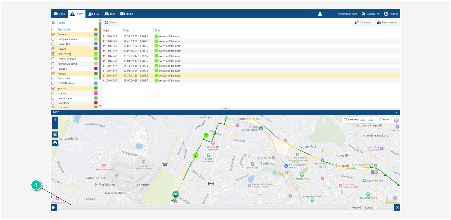Switch to the Fuel tab
This screenshot has width=451, height=220.
coord(94,14)
